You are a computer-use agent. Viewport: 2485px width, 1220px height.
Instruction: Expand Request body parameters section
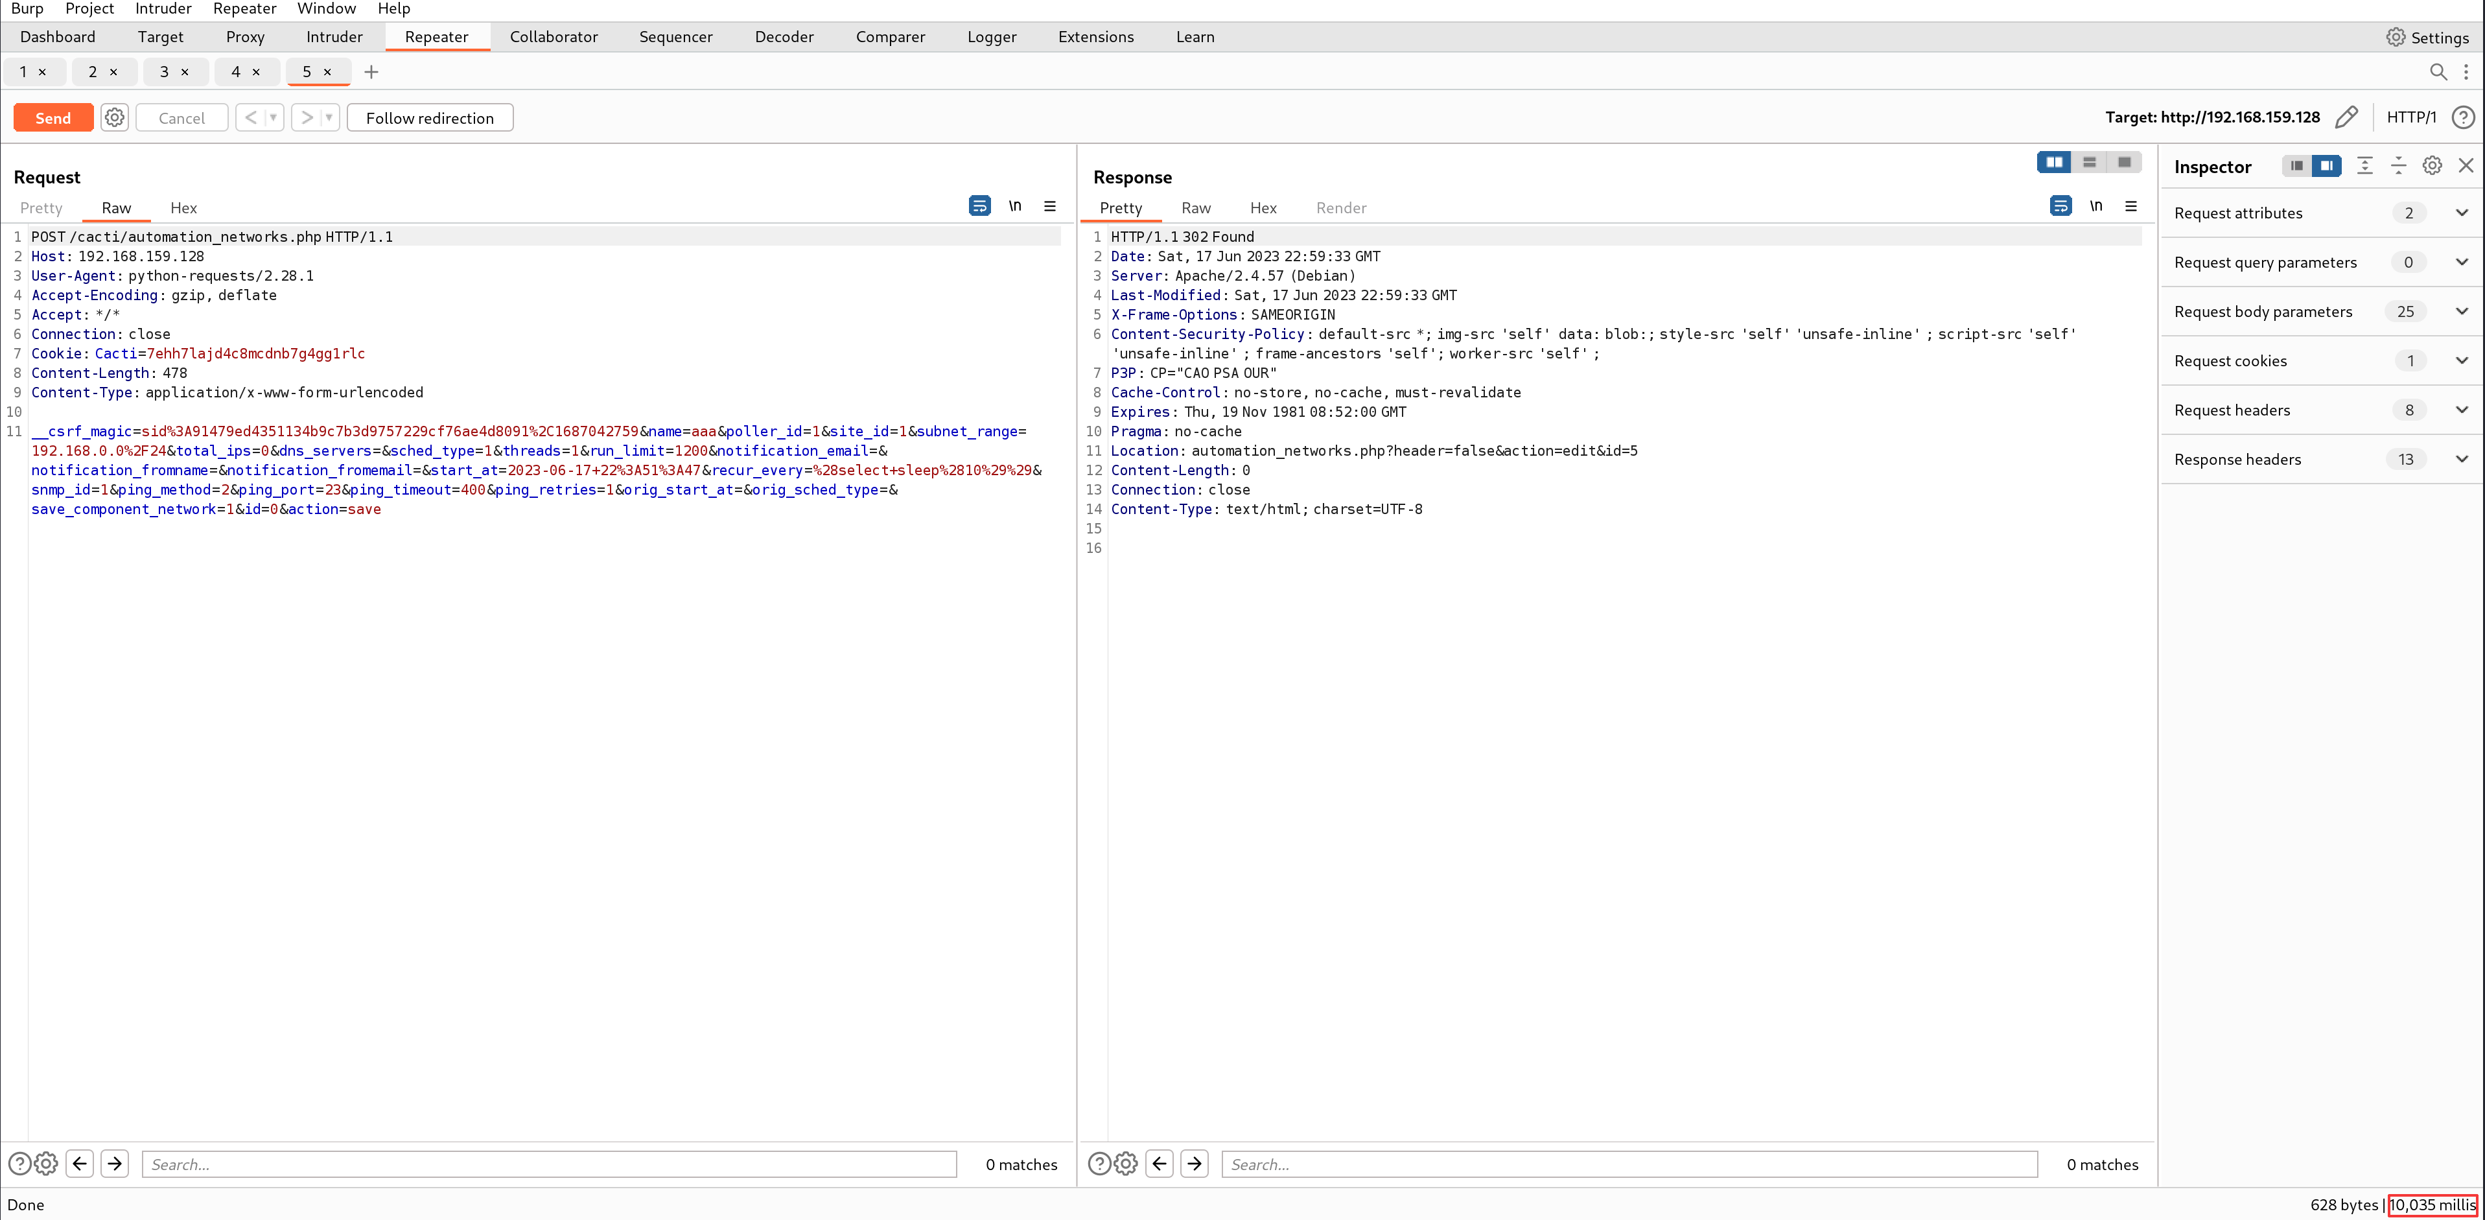coord(2322,312)
